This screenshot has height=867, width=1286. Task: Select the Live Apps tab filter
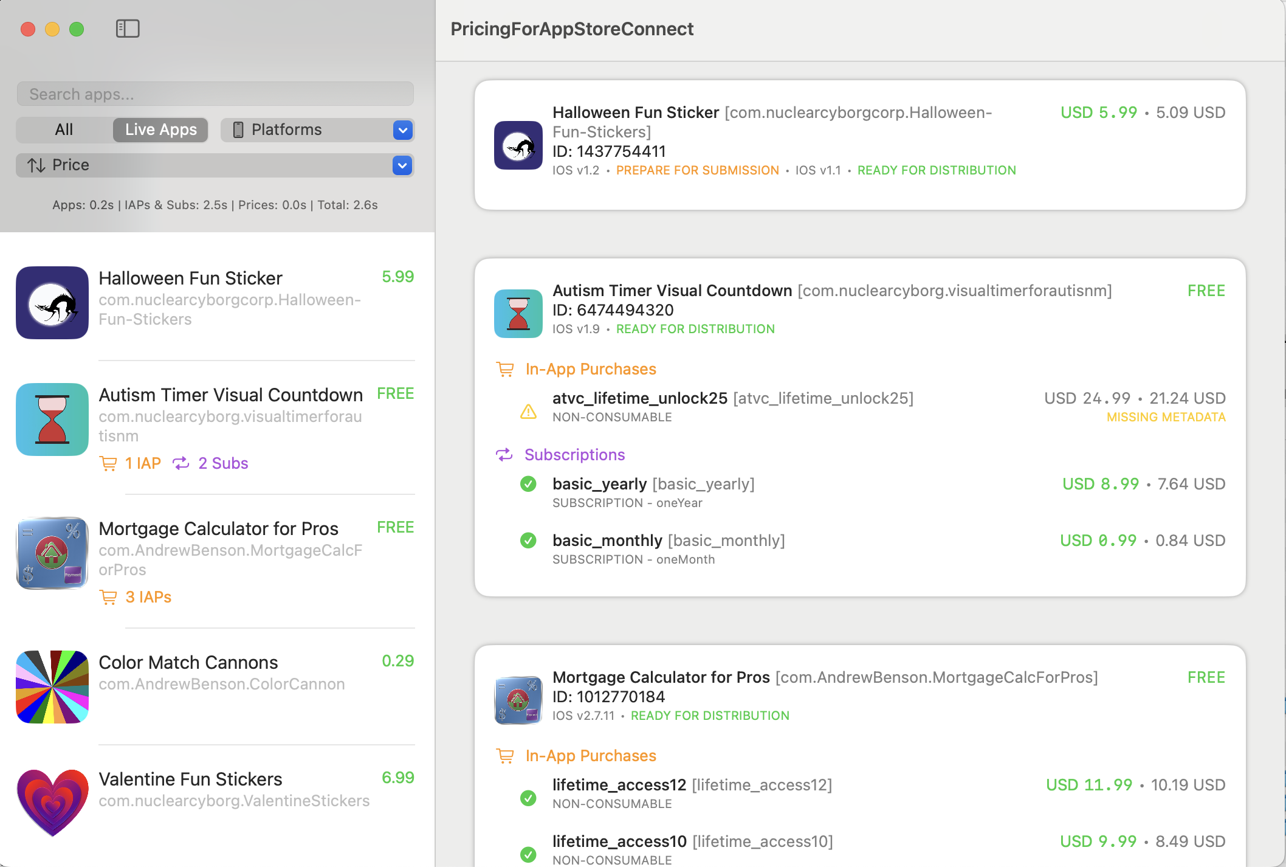pyautogui.click(x=160, y=129)
